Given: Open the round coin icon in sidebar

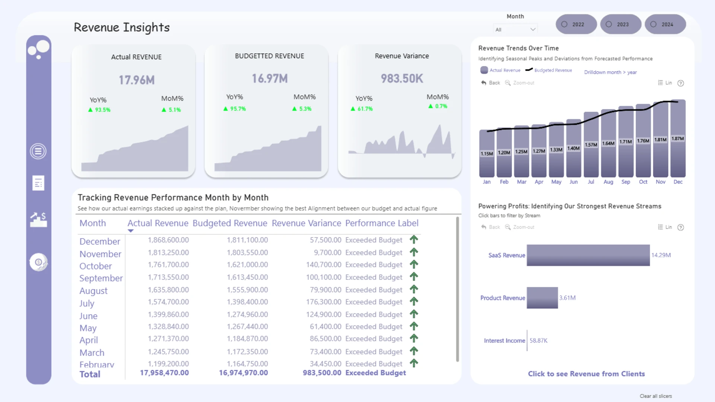Looking at the screenshot, I should (38, 262).
